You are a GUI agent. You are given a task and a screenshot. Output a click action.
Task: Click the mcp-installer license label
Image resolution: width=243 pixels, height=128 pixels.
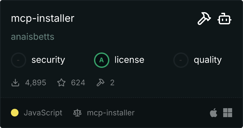point(111,113)
